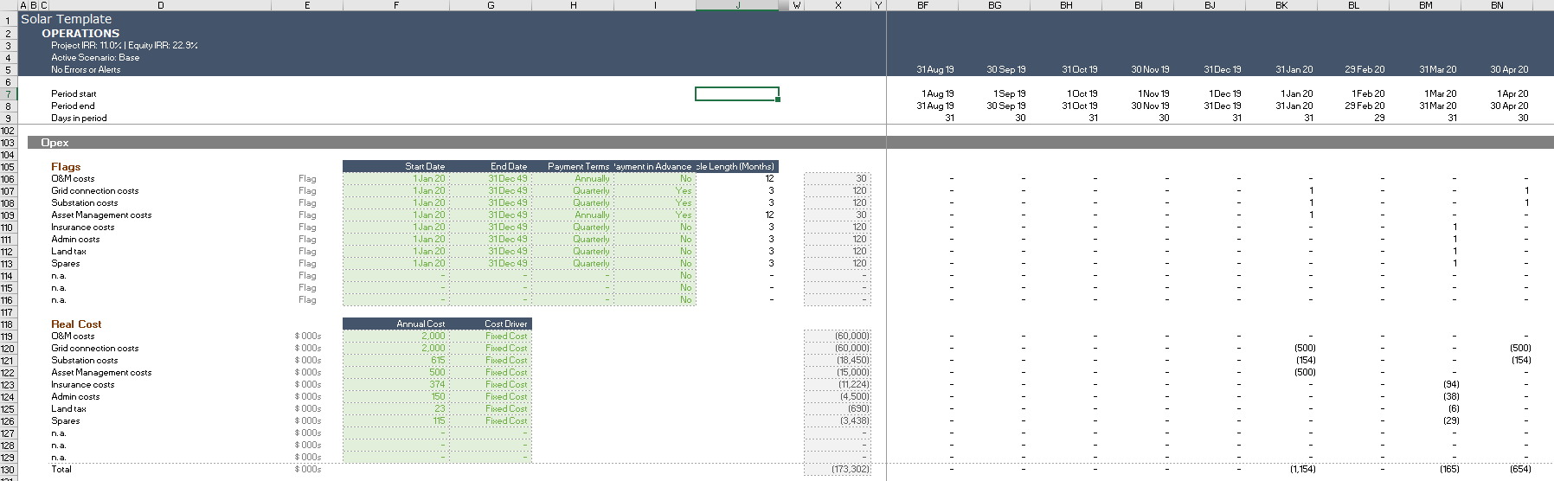Select the column E header
This screenshot has height=481, width=1554.
click(x=307, y=5)
